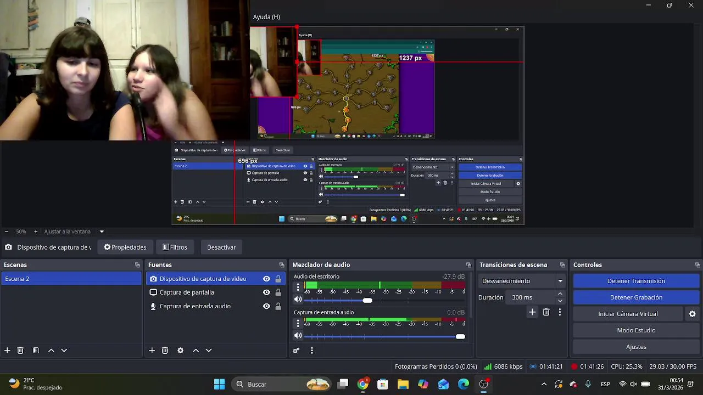Add a new source in Fuentes
The width and height of the screenshot is (703, 395).
point(152,351)
